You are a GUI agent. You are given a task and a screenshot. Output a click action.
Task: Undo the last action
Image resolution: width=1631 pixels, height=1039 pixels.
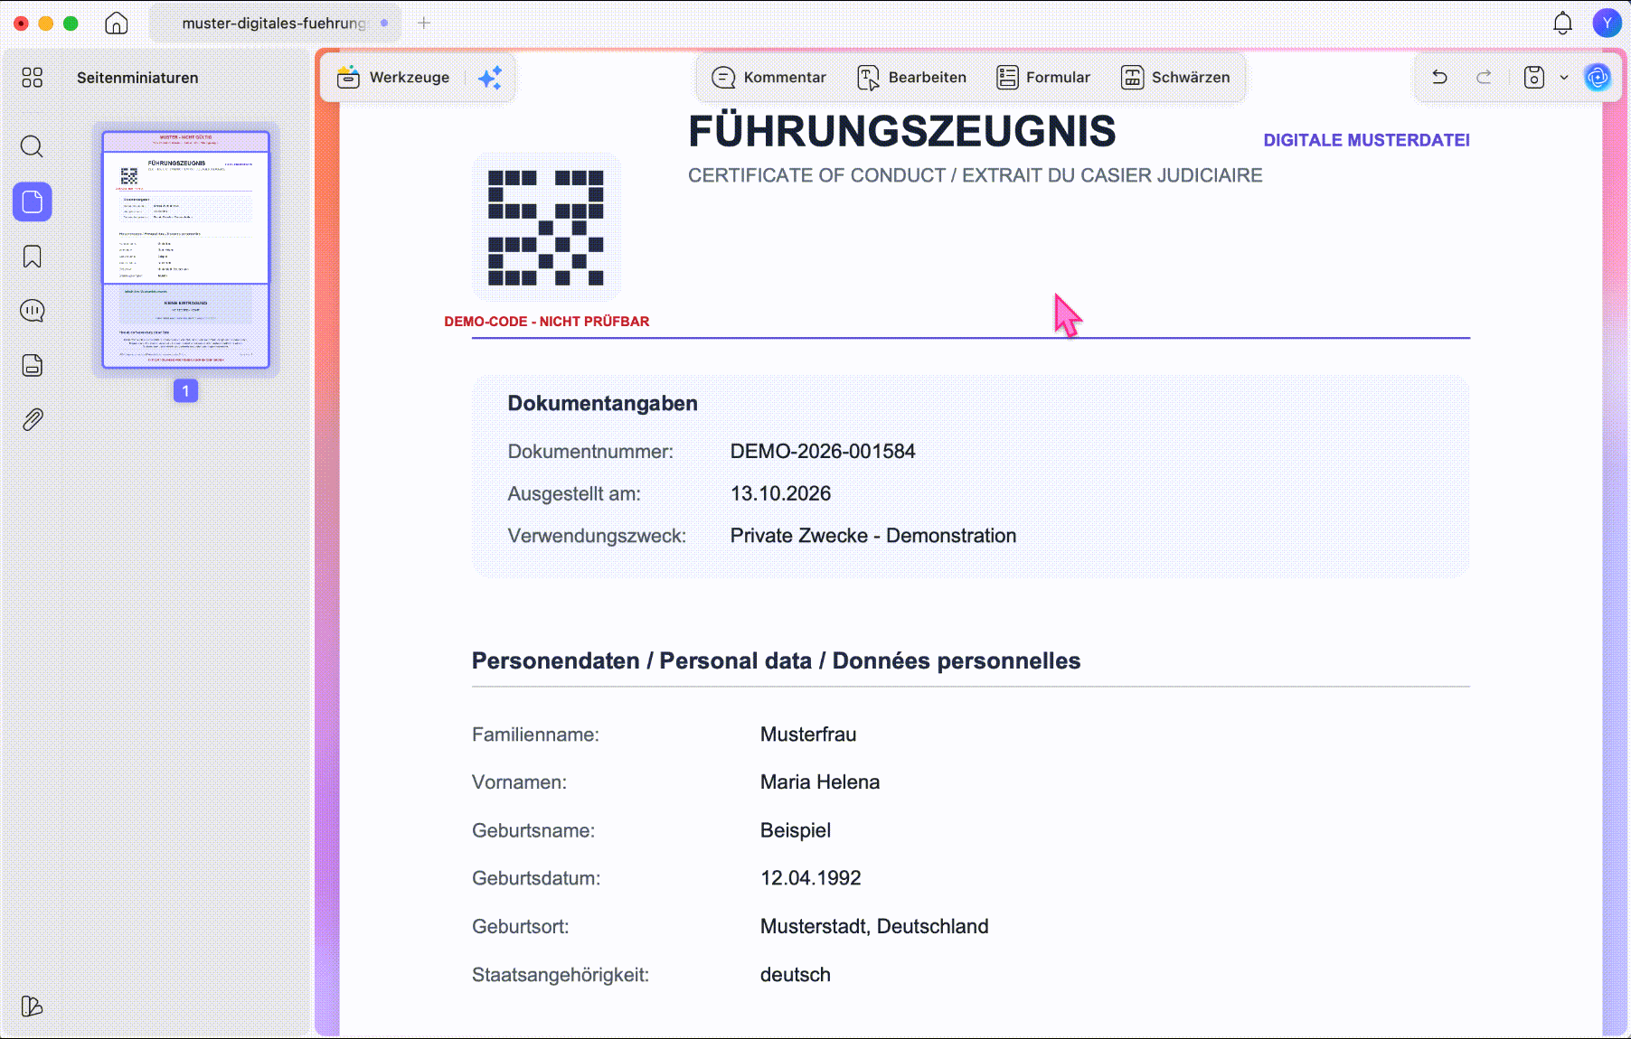click(1439, 77)
